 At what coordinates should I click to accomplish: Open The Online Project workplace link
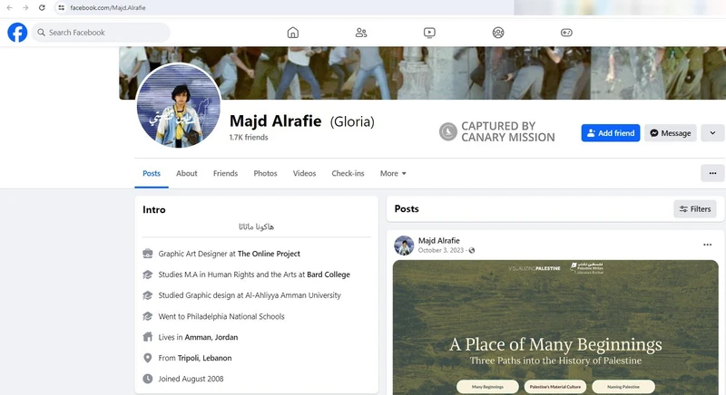pyautogui.click(x=269, y=254)
